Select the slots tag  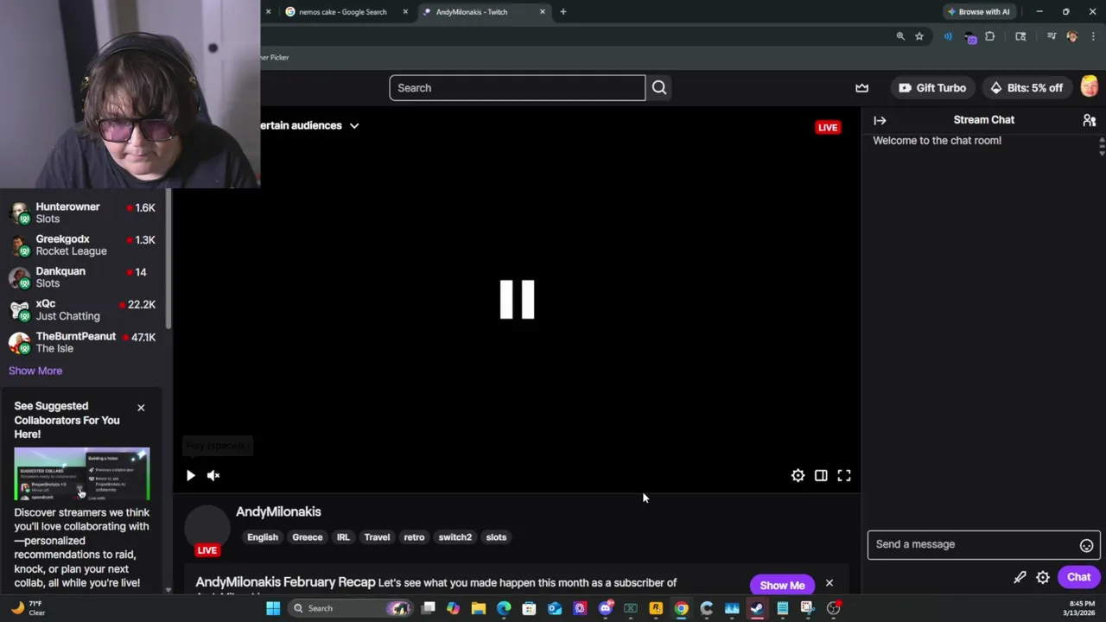pos(496,537)
